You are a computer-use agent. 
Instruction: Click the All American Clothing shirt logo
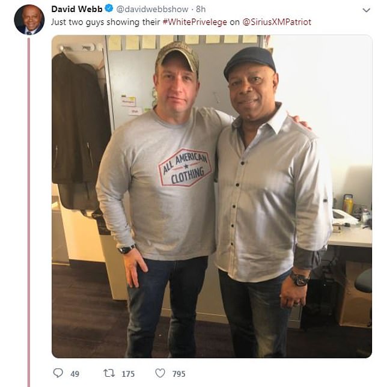coord(185,167)
